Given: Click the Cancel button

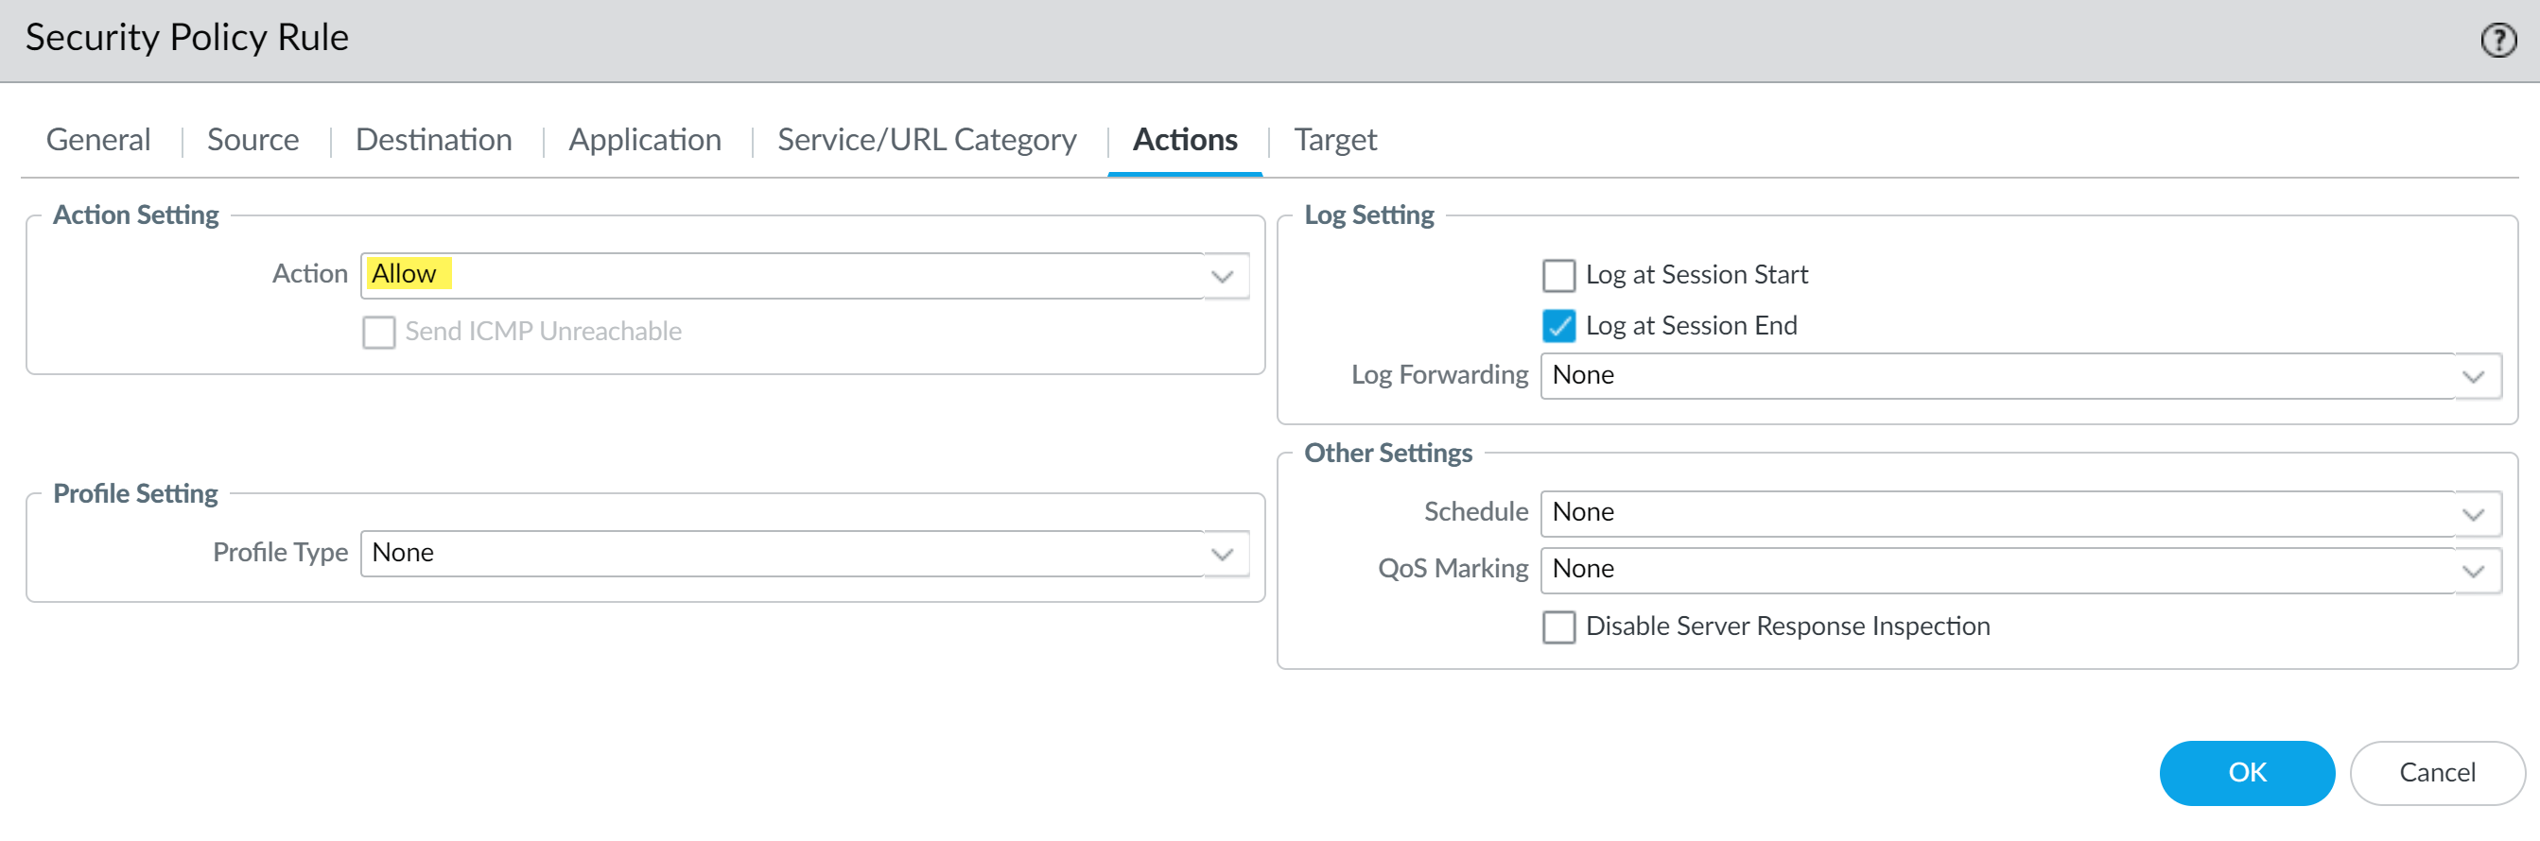Looking at the screenshot, I should coord(2437,773).
